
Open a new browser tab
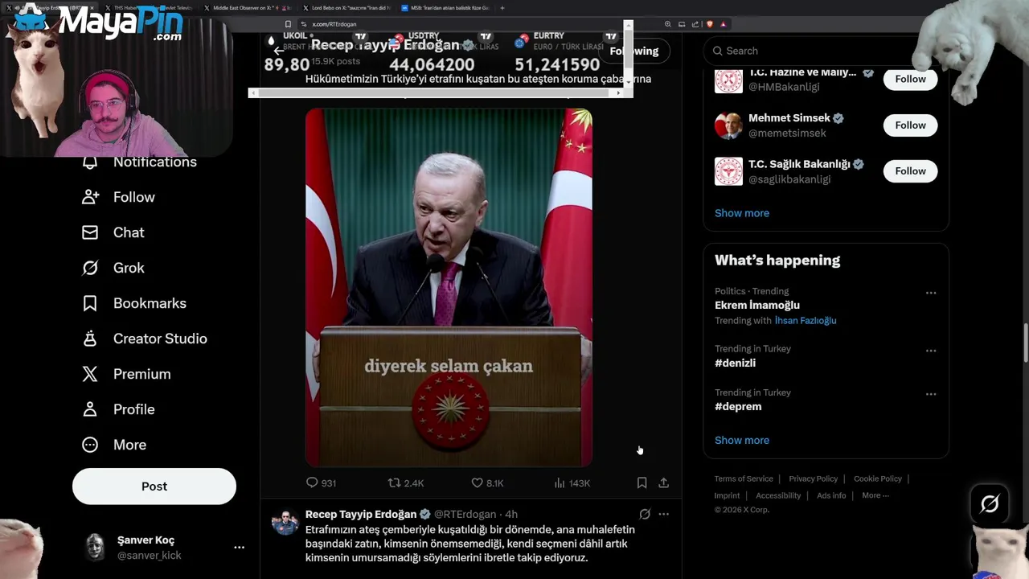click(x=502, y=8)
